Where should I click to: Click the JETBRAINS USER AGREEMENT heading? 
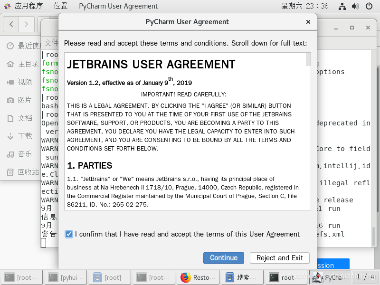tap(151, 65)
